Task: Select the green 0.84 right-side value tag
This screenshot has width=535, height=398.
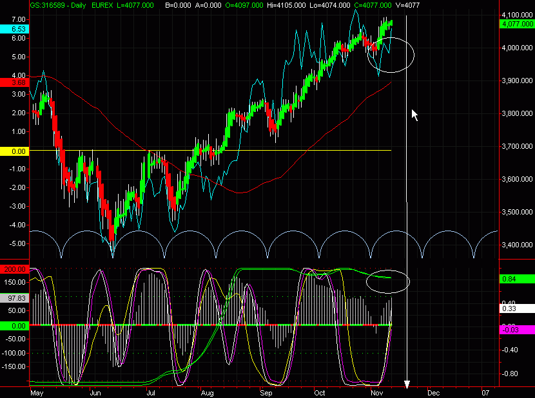Action: (516, 280)
